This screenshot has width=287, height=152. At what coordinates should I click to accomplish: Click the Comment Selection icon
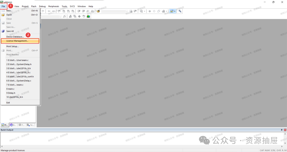[x=88, y=11]
